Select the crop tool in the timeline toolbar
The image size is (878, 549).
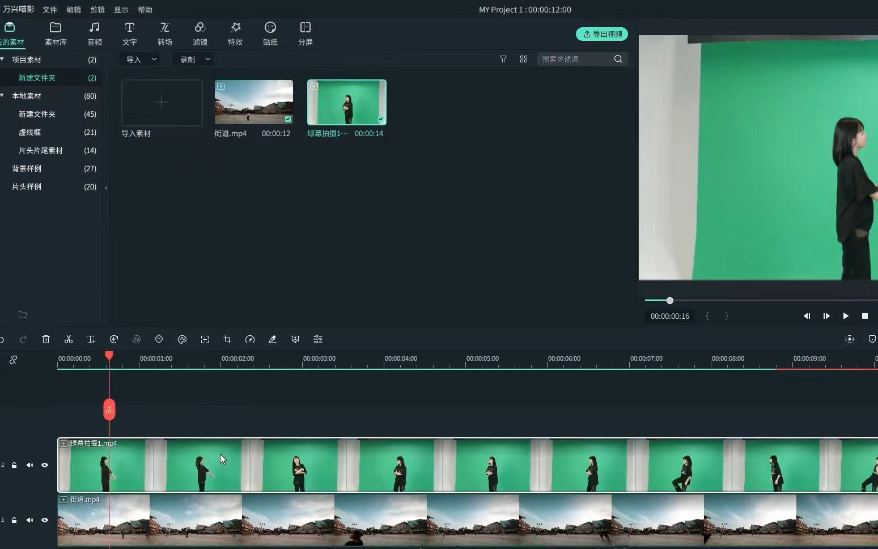227,339
